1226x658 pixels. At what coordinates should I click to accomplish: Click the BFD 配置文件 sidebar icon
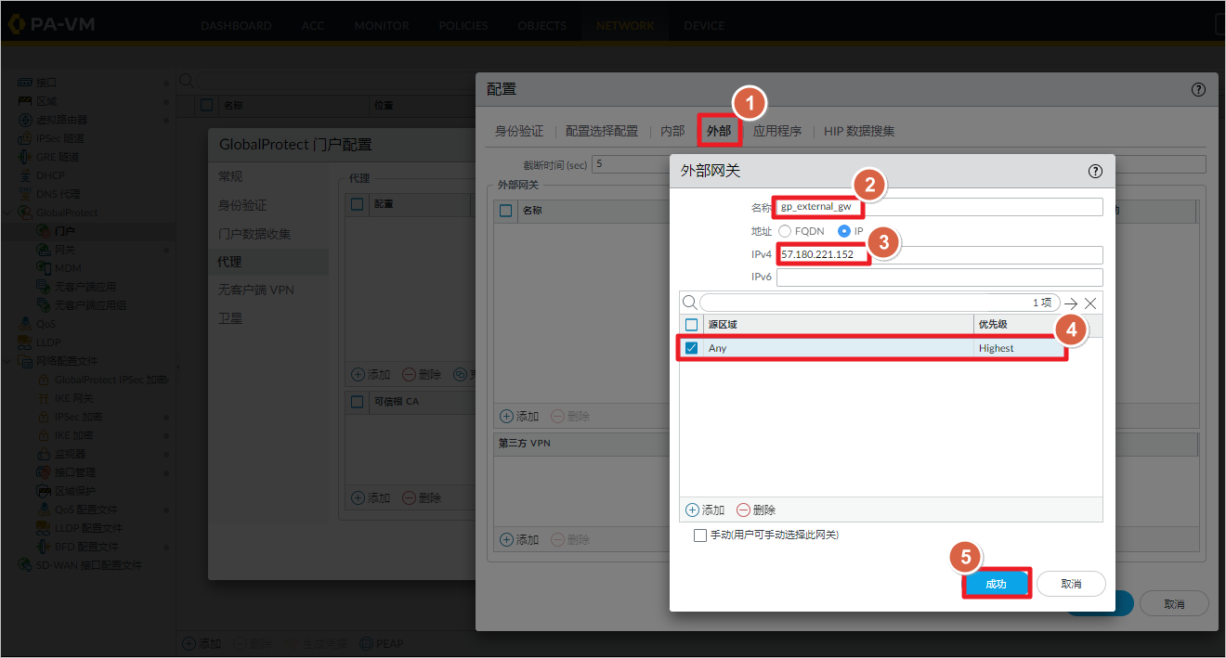44,547
